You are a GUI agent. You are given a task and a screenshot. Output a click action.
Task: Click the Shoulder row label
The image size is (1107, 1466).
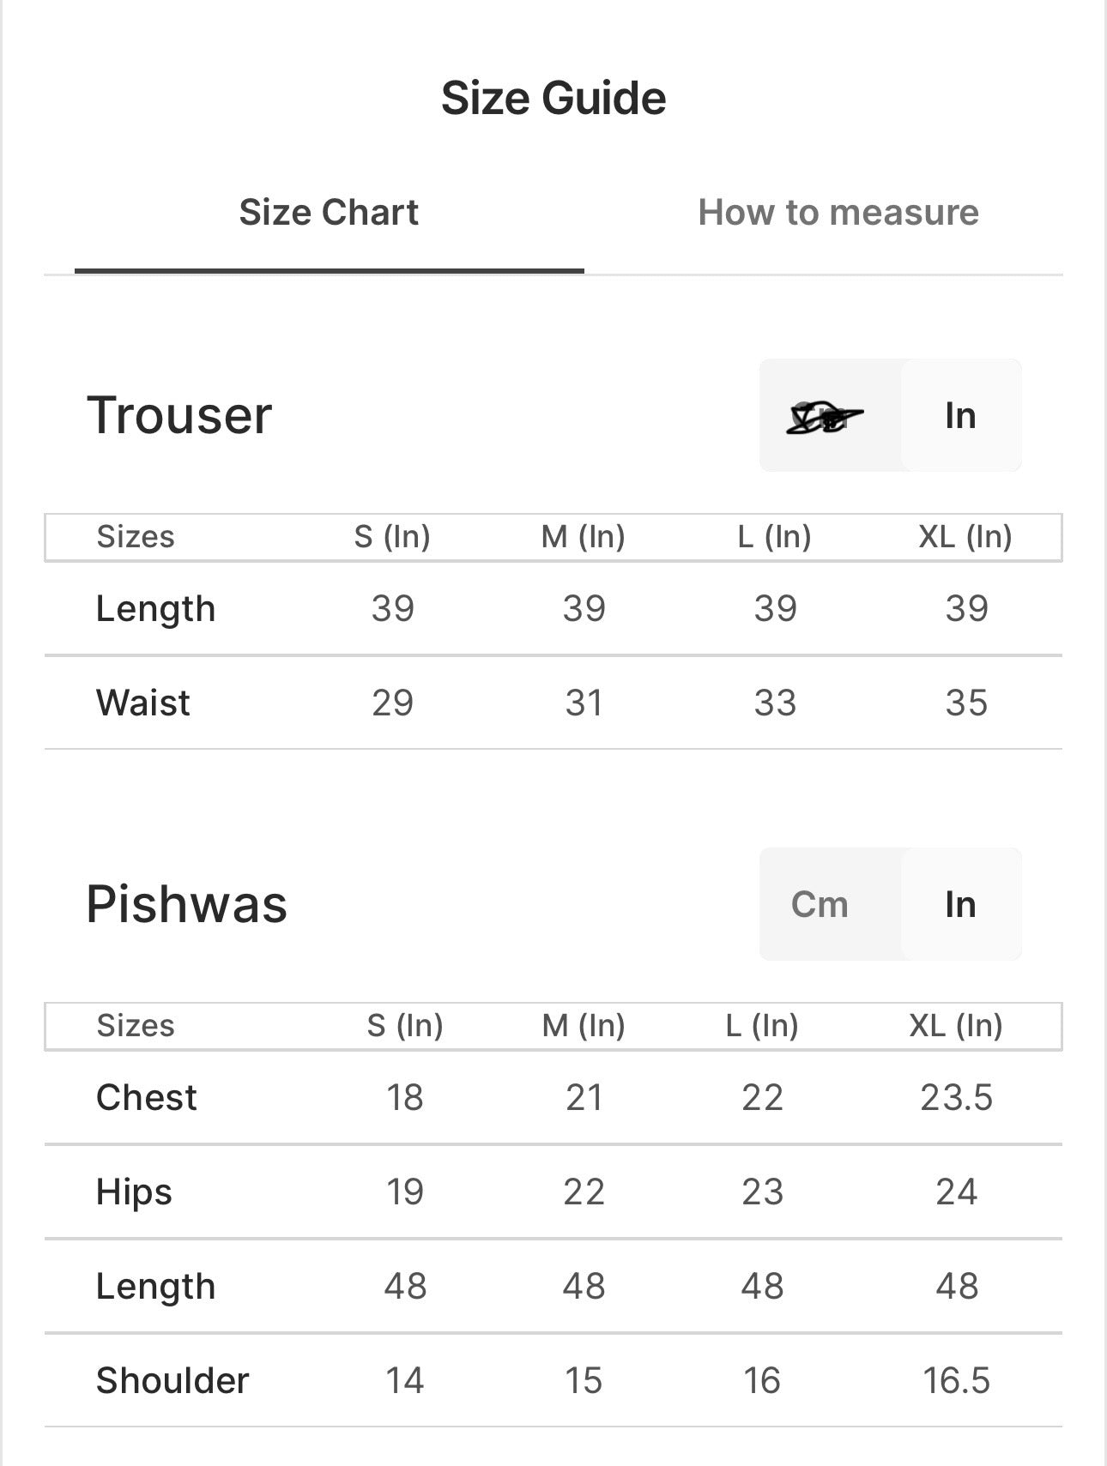(172, 1381)
